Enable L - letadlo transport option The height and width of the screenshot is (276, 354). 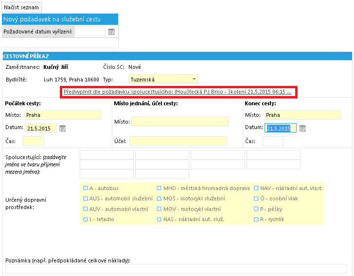[86, 219]
